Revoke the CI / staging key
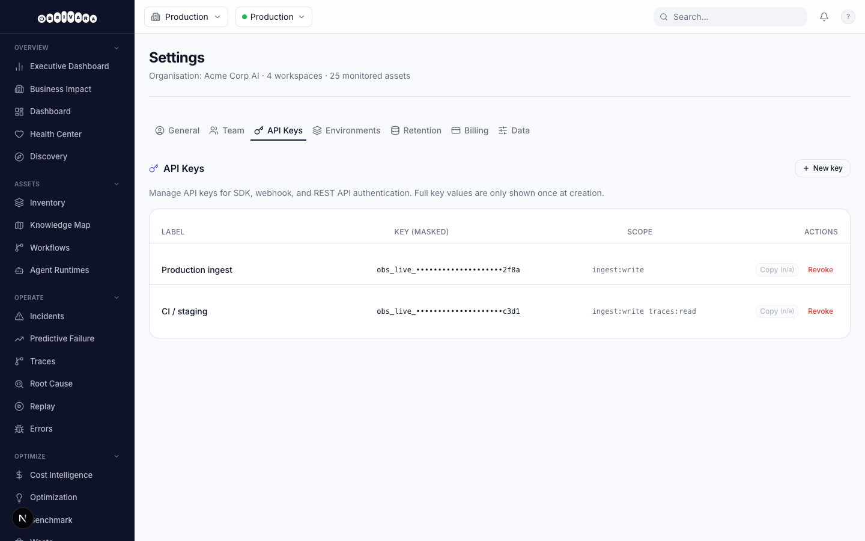 pyautogui.click(x=821, y=311)
